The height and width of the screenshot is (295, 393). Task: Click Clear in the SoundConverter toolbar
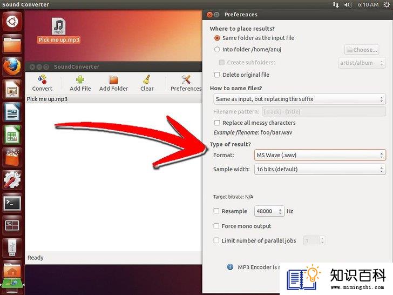147,83
